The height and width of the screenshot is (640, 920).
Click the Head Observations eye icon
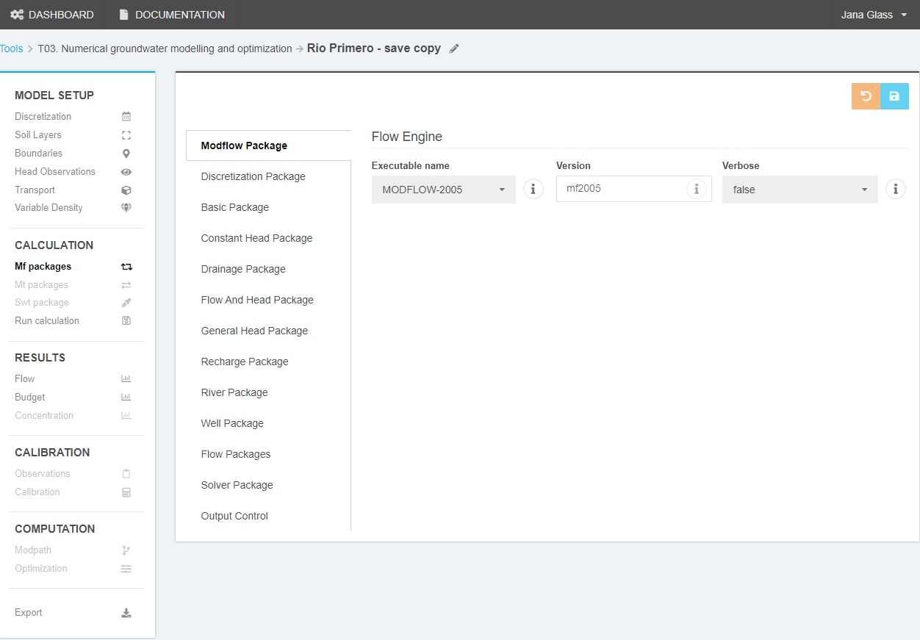pyautogui.click(x=126, y=172)
